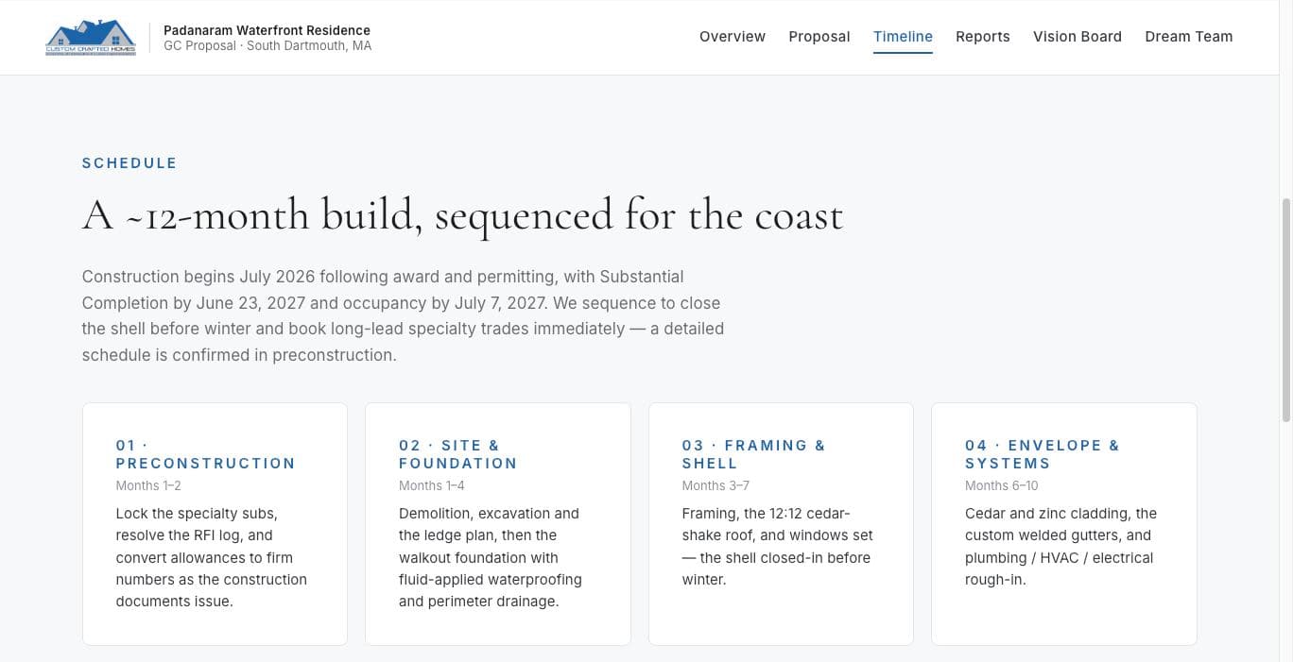The width and height of the screenshot is (1293, 662).
Task: Select the 03 Framing & Shell card
Action: pos(781,524)
